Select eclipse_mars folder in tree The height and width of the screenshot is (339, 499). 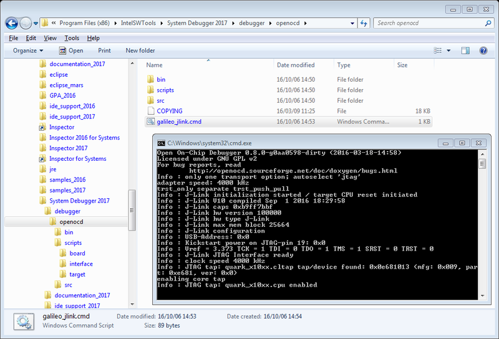66,85
